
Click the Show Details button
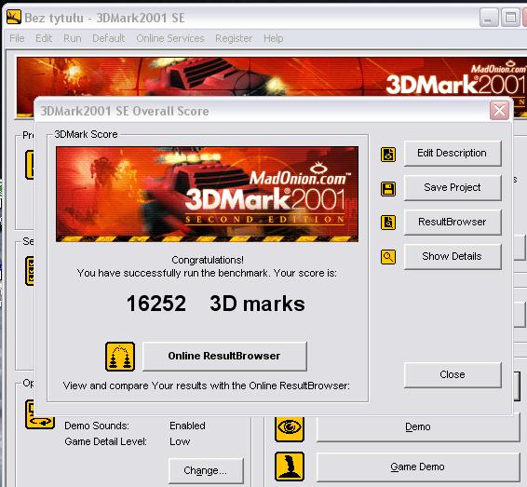(453, 257)
